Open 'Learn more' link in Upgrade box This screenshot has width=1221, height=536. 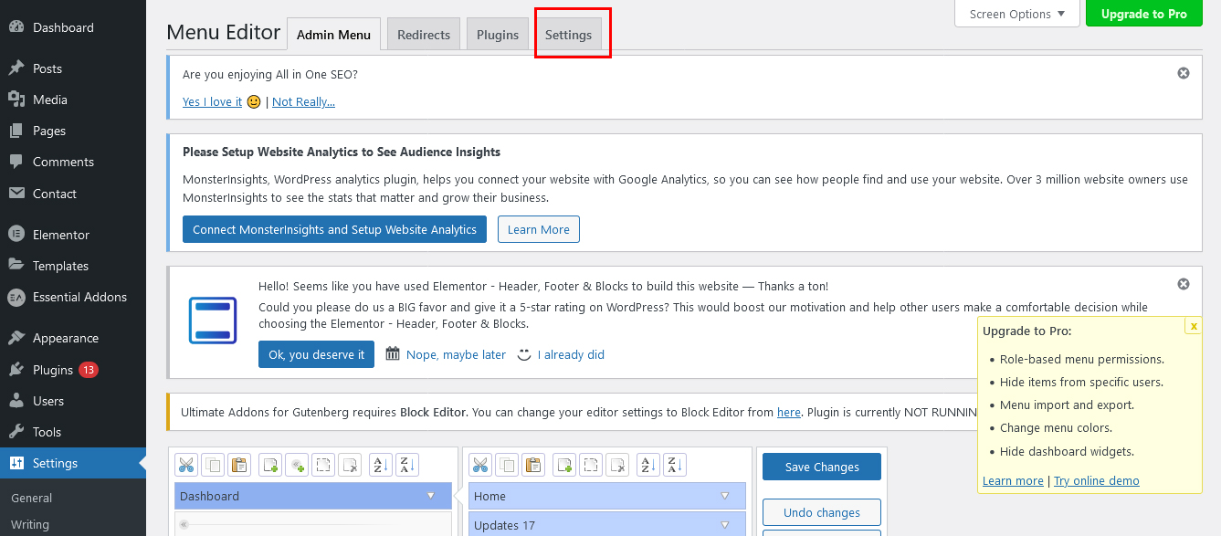pos(1013,480)
